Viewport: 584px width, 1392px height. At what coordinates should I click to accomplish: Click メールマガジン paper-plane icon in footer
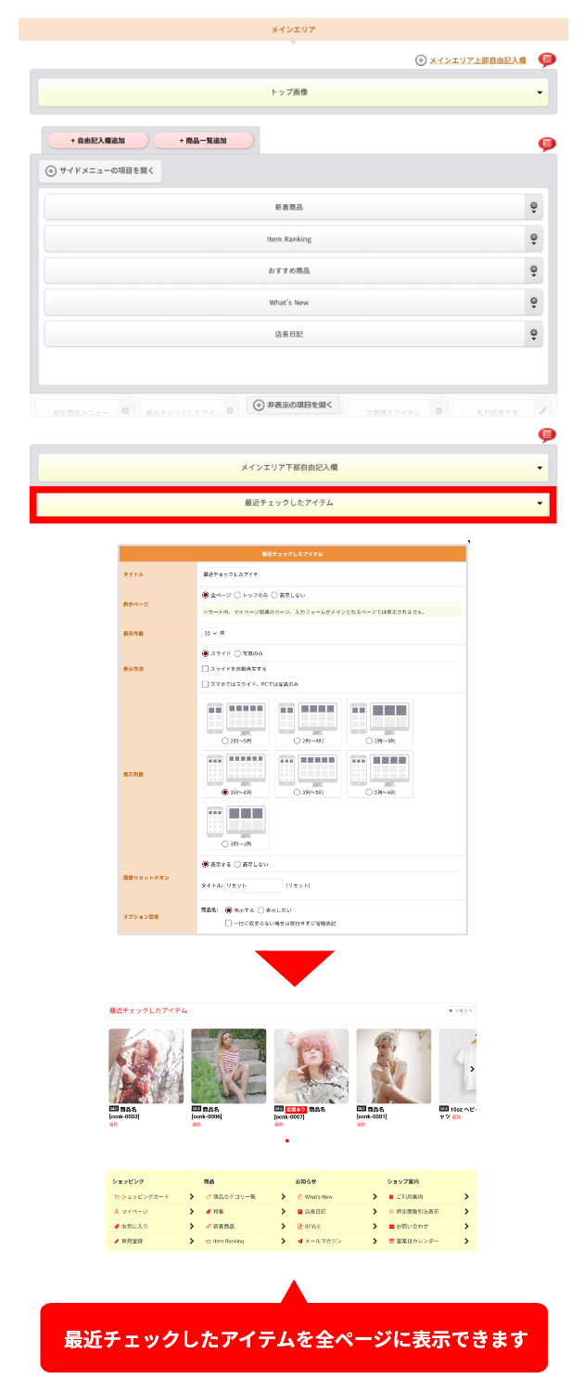pyautogui.click(x=300, y=1241)
